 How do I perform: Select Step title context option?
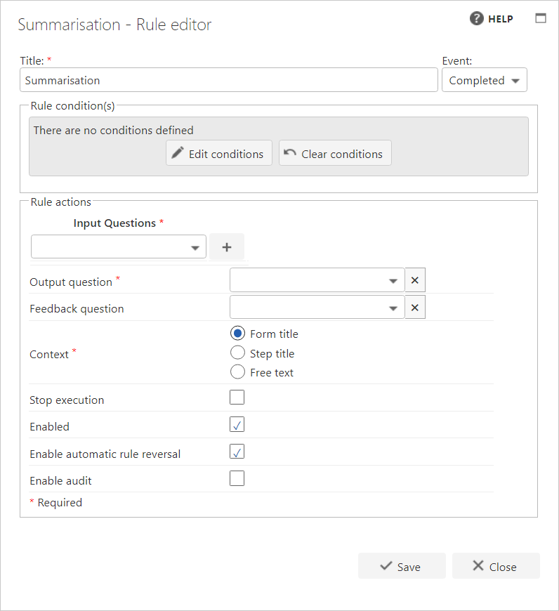[237, 353]
